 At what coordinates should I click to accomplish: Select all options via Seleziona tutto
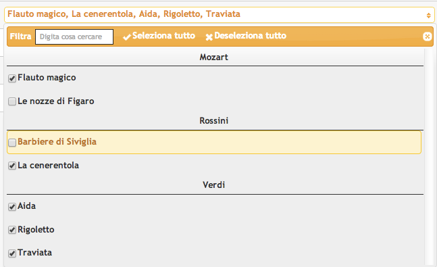[x=163, y=36]
